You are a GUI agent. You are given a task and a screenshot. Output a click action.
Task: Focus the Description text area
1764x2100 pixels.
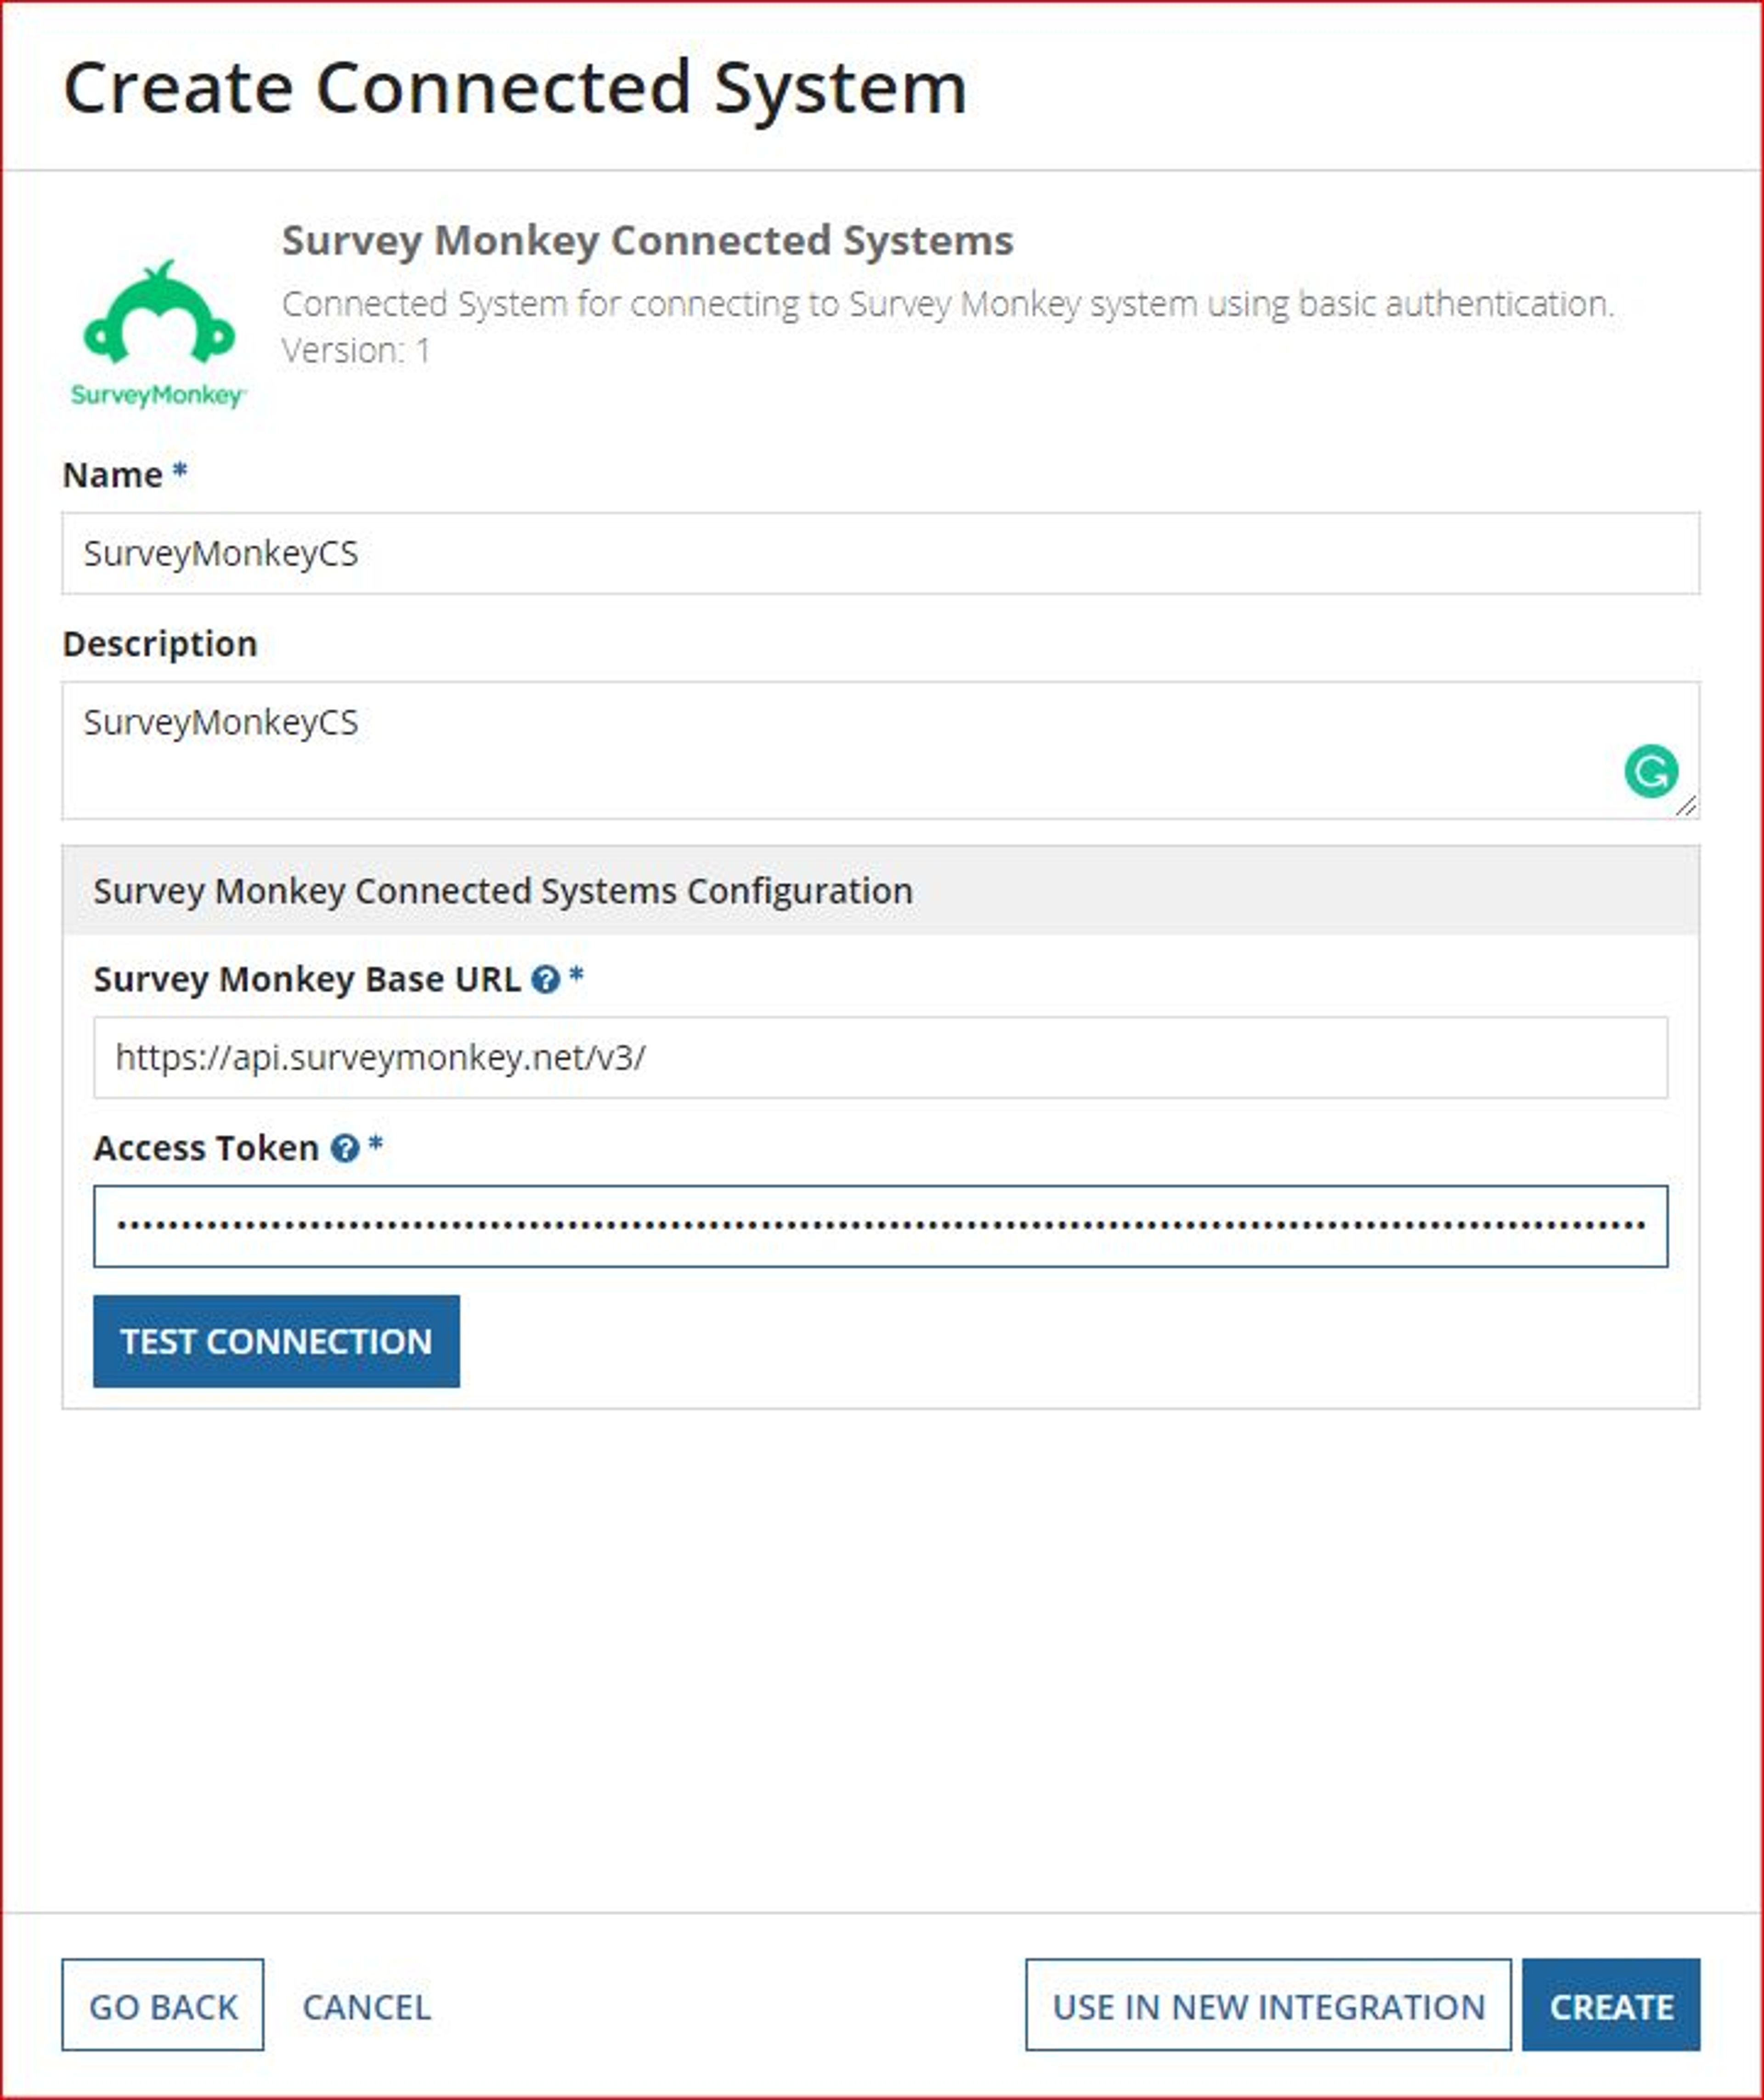click(880, 750)
